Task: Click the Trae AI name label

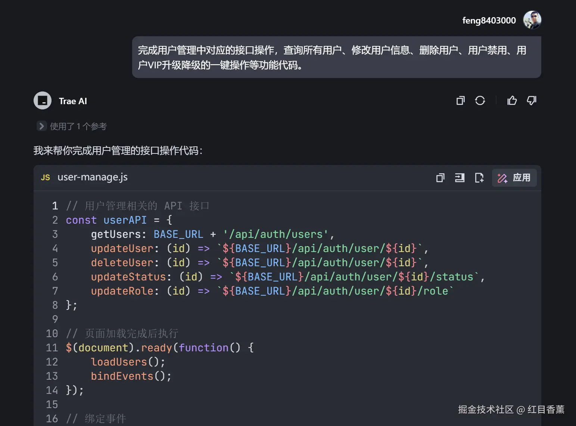Action: (x=73, y=101)
